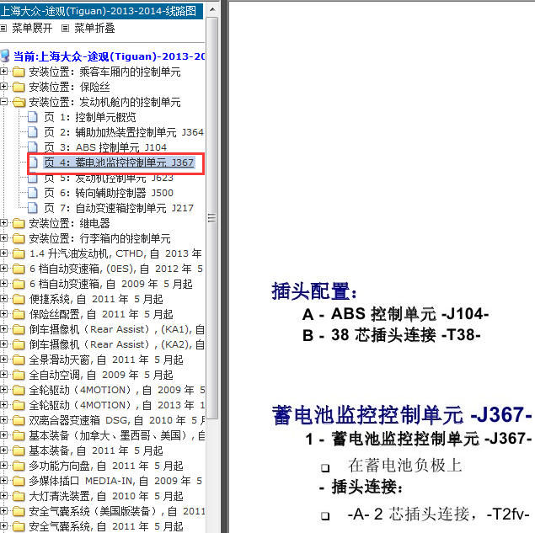Expand 便捷系统 自 2011 年 folder
The image size is (535, 533).
[x=3, y=299]
